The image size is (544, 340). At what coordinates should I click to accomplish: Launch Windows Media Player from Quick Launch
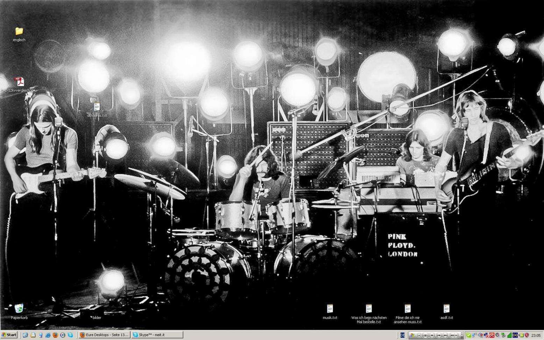point(63,335)
